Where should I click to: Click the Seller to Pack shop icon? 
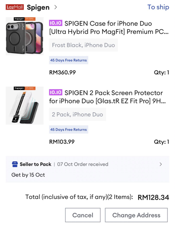point(15,164)
